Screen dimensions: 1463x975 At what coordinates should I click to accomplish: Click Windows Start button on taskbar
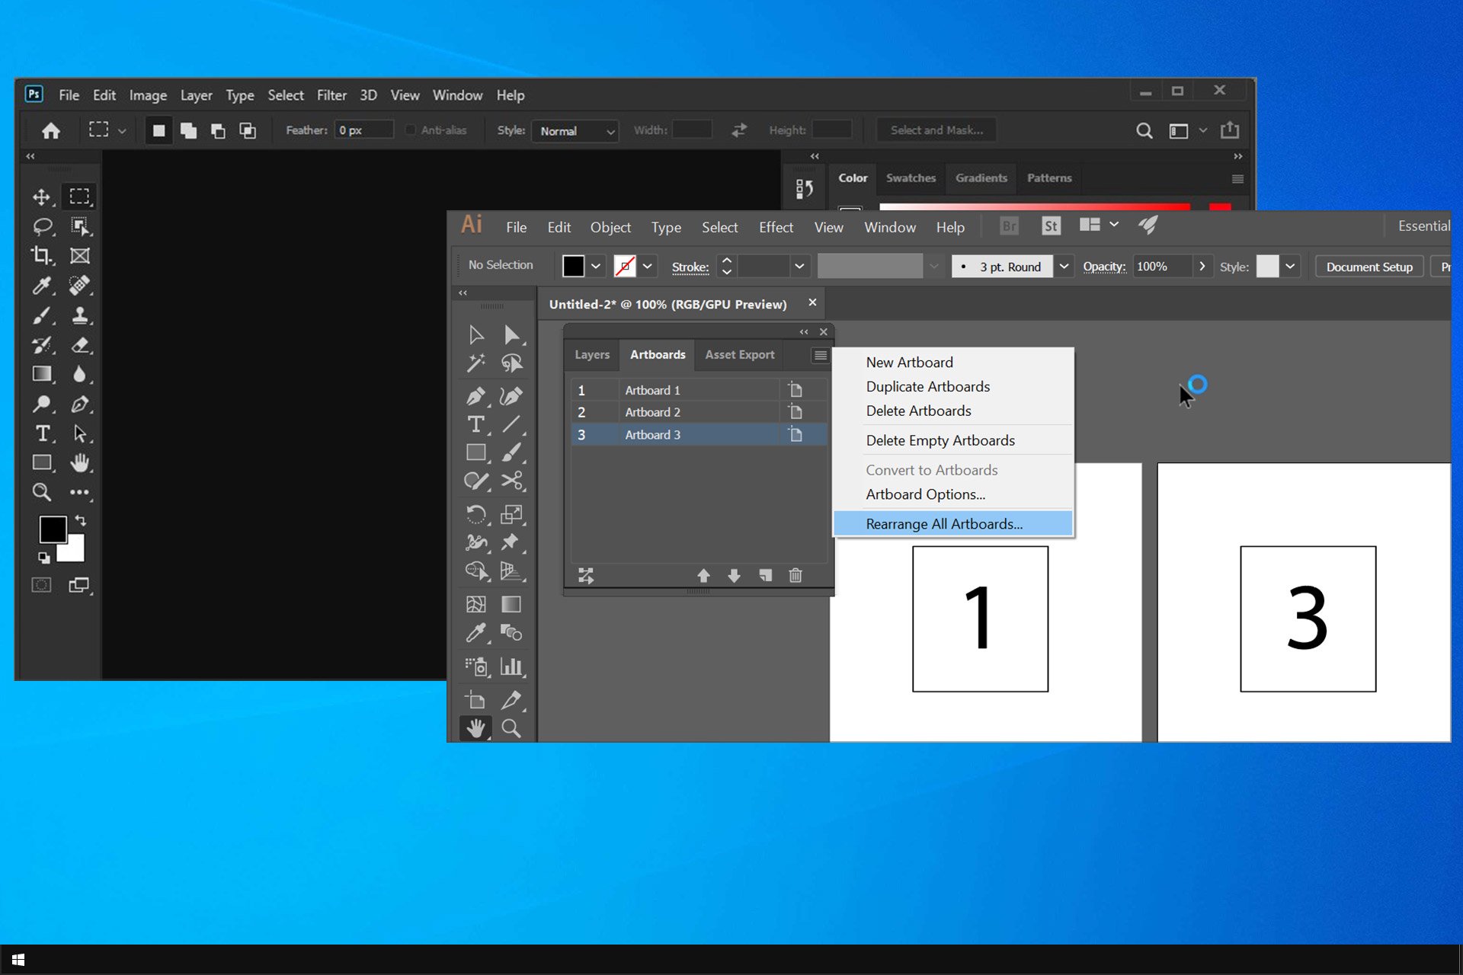click(18, 960)
